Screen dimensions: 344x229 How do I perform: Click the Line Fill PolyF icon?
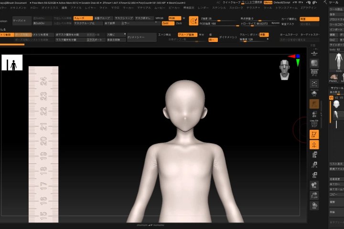(314, 124)
